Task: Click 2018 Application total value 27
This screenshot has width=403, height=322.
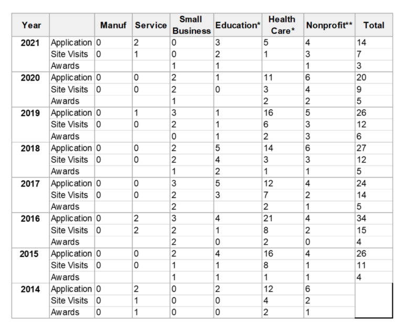Action: 362,148
